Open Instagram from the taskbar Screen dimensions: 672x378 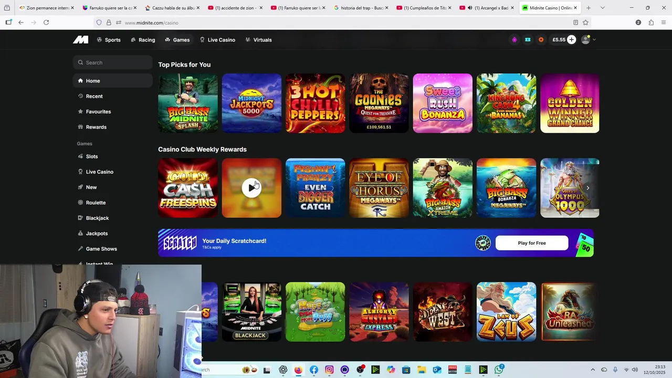coord(329,370)
